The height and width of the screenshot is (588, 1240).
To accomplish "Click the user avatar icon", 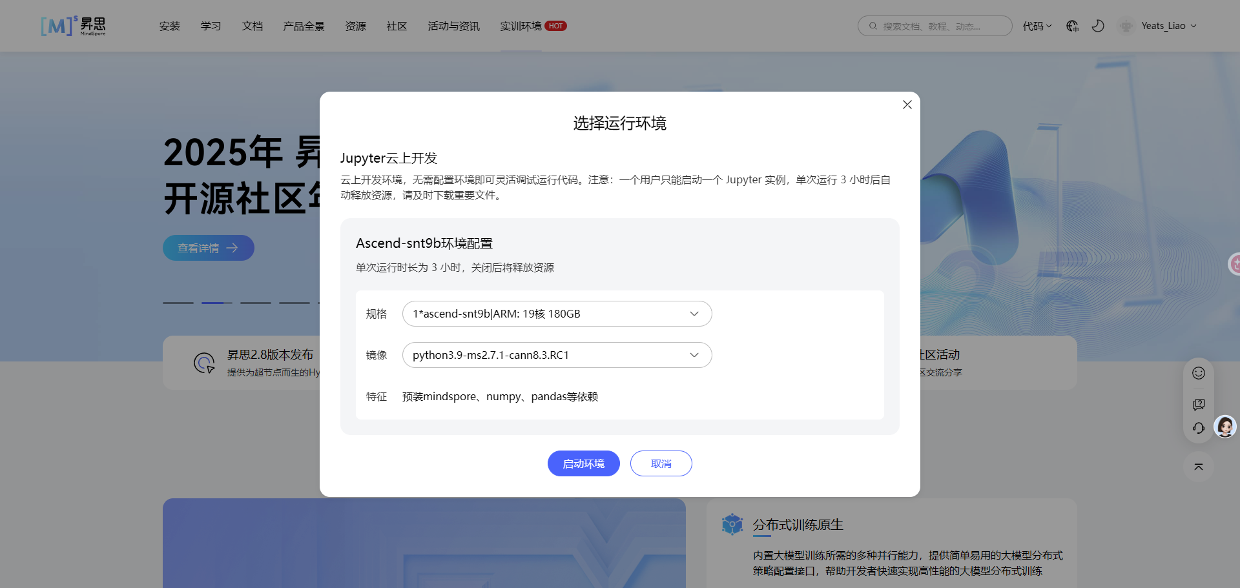I will click(x=1126, y=26).
